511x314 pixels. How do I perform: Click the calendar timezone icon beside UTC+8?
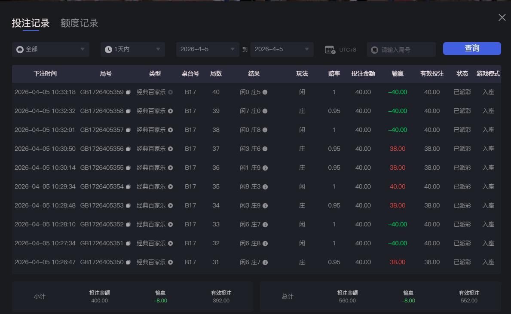[x=329, y=49]
